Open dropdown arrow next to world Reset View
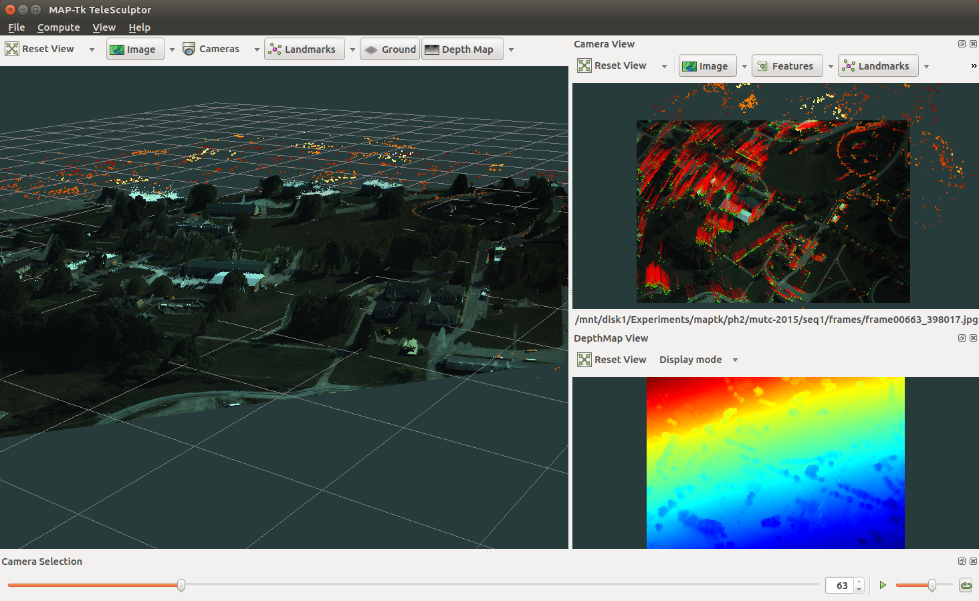This screenshot has width=979, height=601. tap(92, 49)
